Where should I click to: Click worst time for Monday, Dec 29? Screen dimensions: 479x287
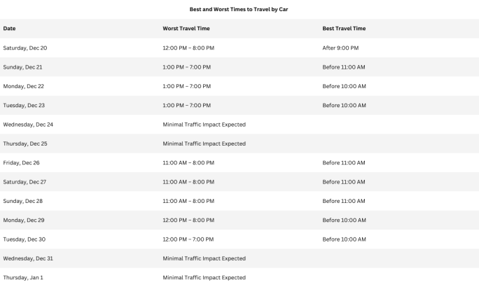(x=188, y=220)
